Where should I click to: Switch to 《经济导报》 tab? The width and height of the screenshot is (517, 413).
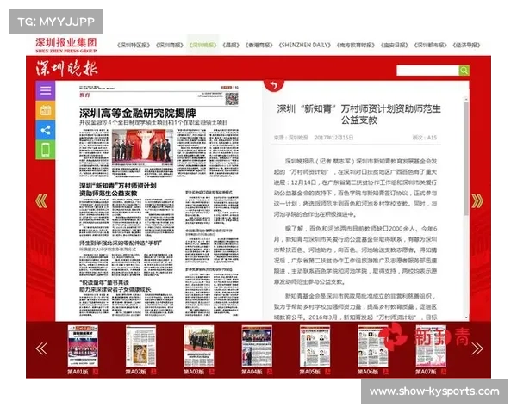466,45
